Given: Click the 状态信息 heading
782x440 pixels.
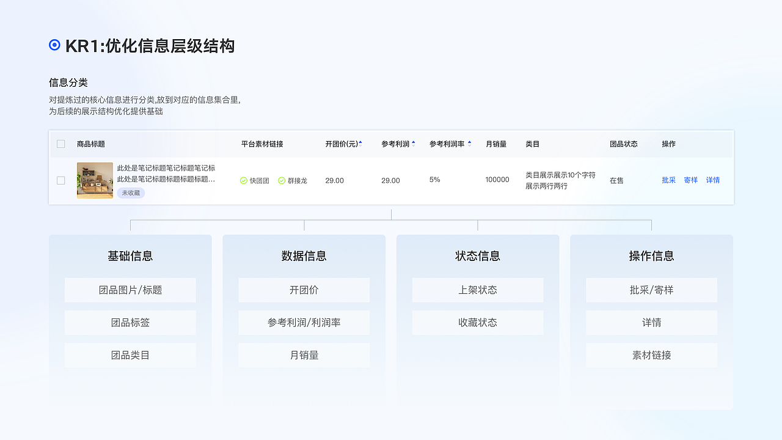Looking at the screenshot, I should [x=478, y=256].
